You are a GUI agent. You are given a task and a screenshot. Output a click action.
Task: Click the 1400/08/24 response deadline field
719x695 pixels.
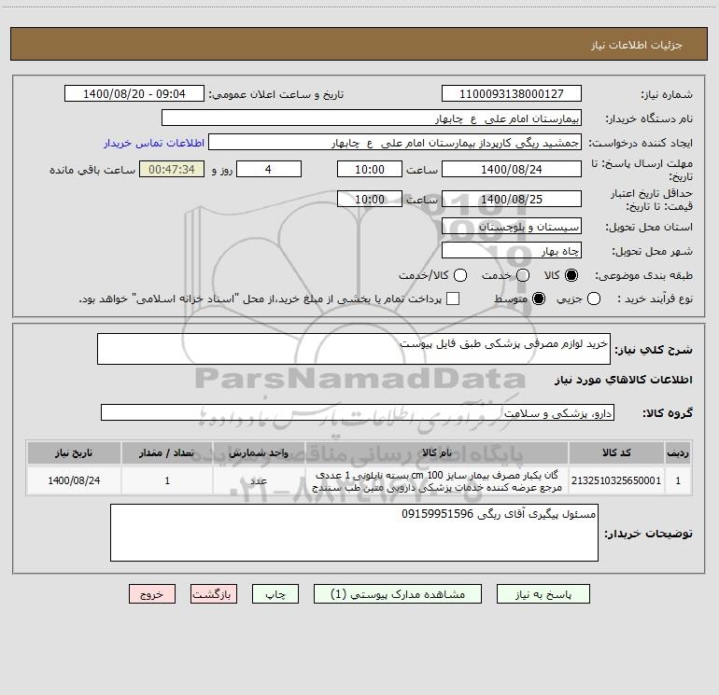(x=512, y=169)
